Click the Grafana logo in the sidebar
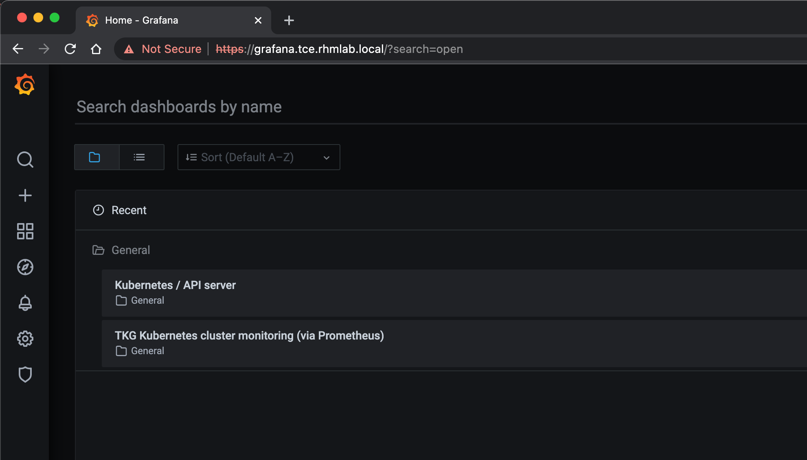Image resolution: width=807 pixels, height=460 pixels. click(x=25, y=84)
